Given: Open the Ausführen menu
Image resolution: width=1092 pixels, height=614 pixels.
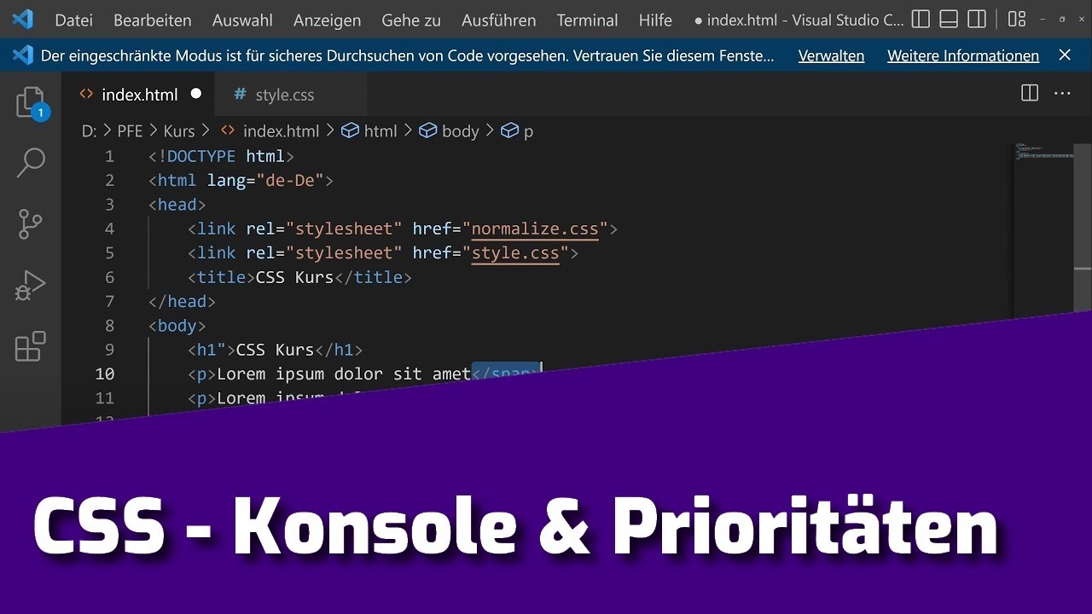Looking at the screenshot, I should [x=499, y=20].
